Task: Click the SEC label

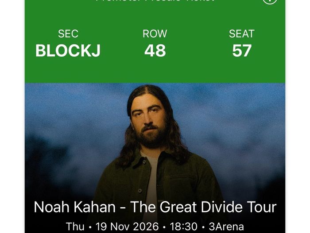Action: [68, 34]
